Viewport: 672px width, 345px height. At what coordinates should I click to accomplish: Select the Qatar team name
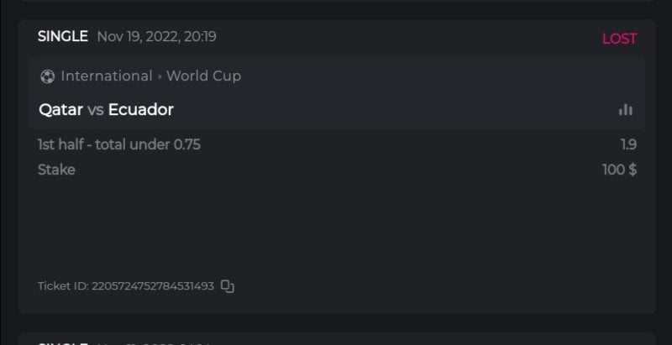pyautogui.click(x=60, y=110)
